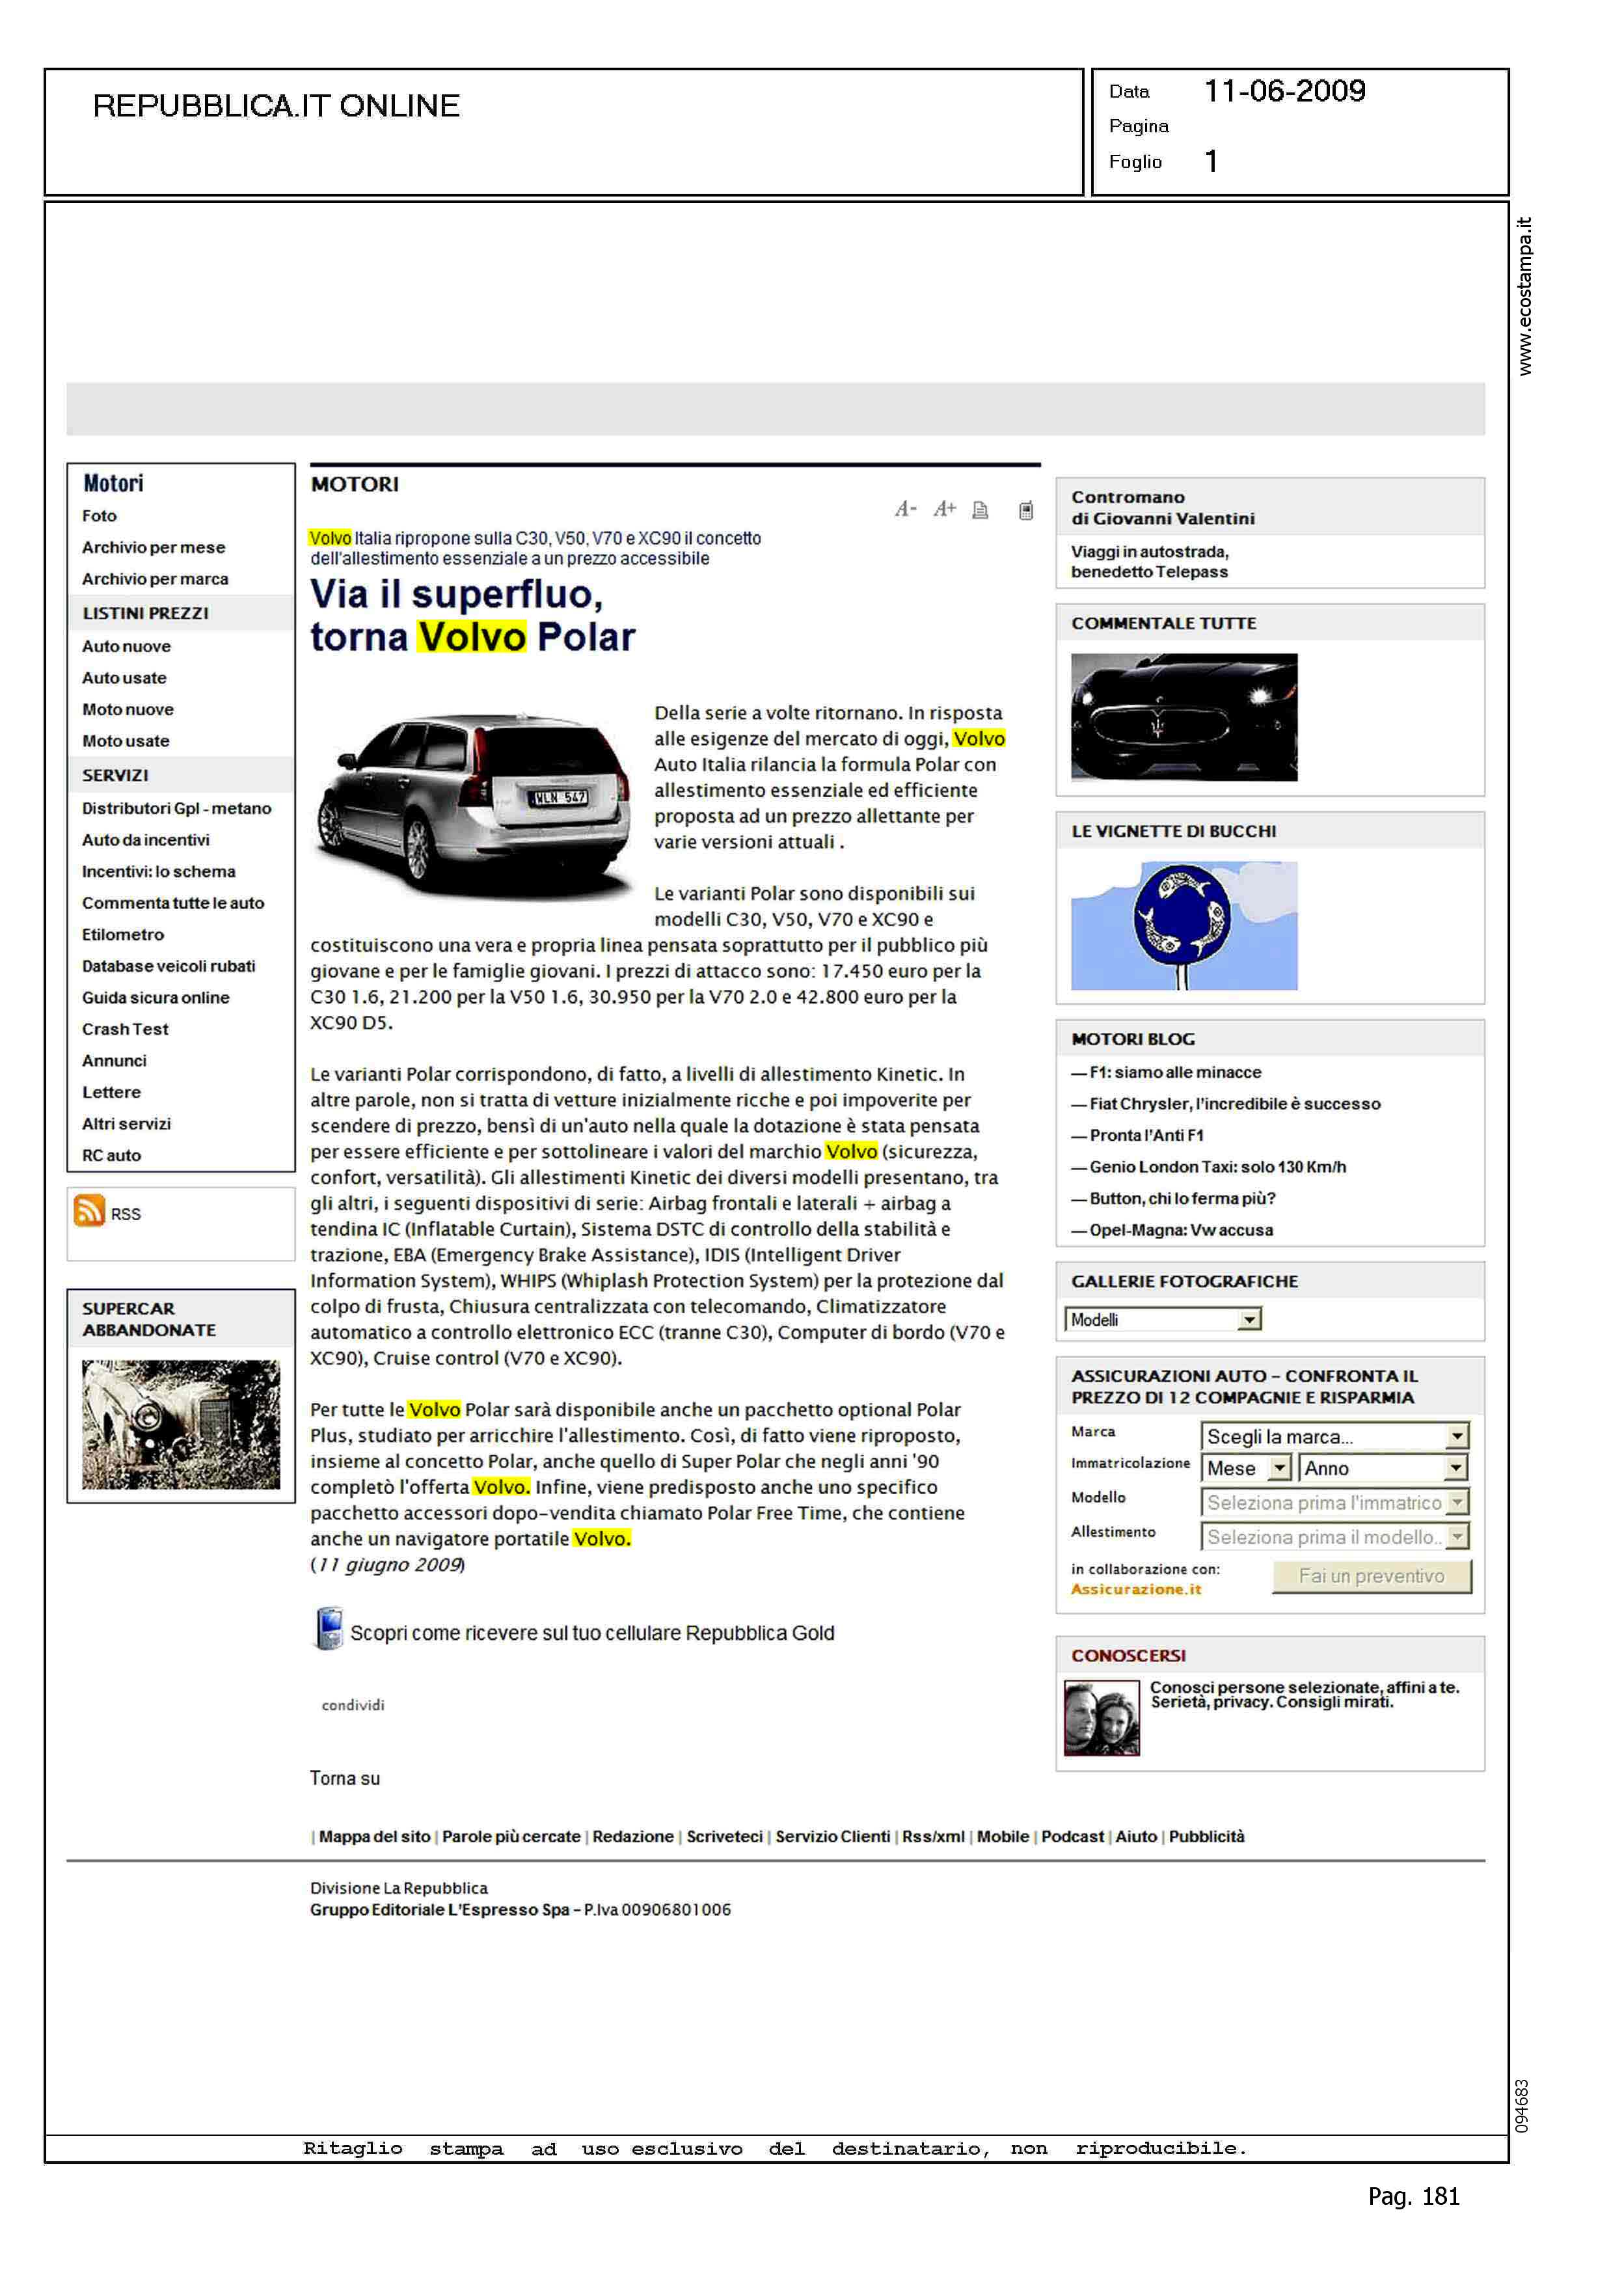Click the orange RSS feed icon
The height and width of the screenshot is (2279, 1624).
[x=89, y=1211]
